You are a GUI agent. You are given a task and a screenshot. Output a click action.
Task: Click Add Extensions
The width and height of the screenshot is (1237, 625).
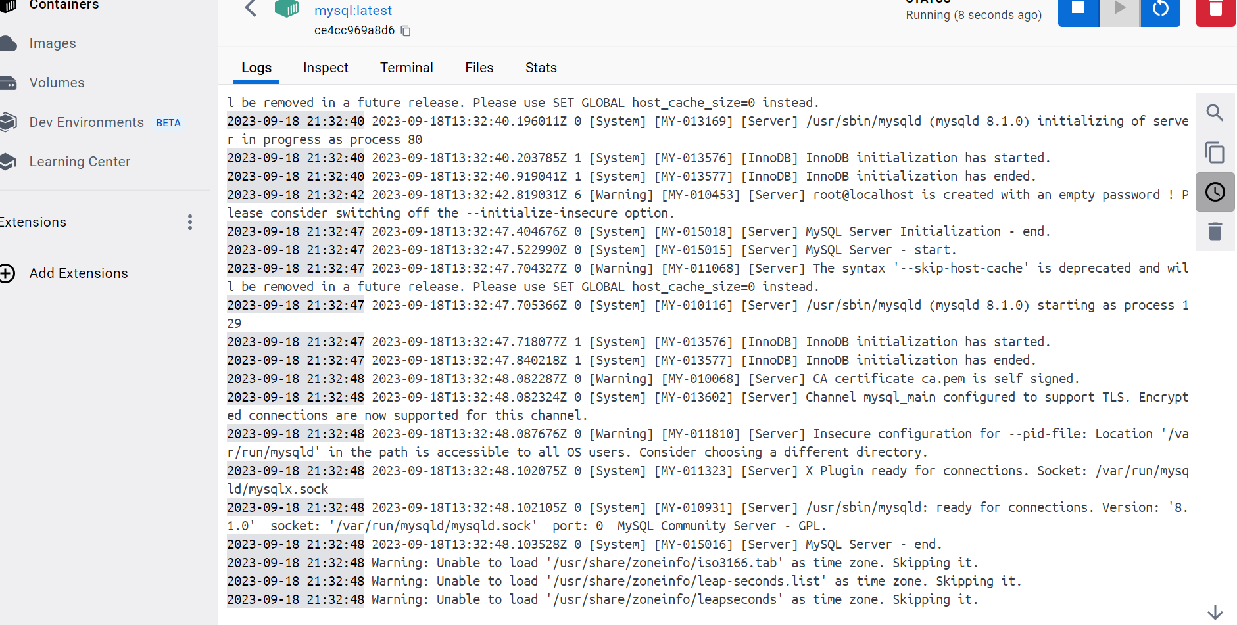[78, 273]
